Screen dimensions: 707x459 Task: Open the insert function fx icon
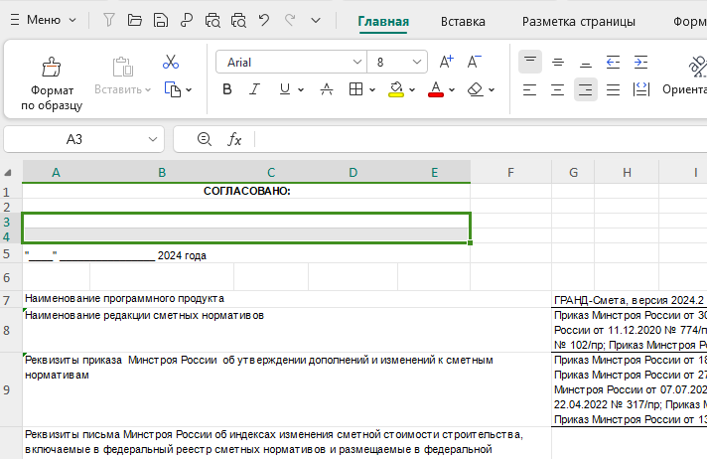pos(234,139)
